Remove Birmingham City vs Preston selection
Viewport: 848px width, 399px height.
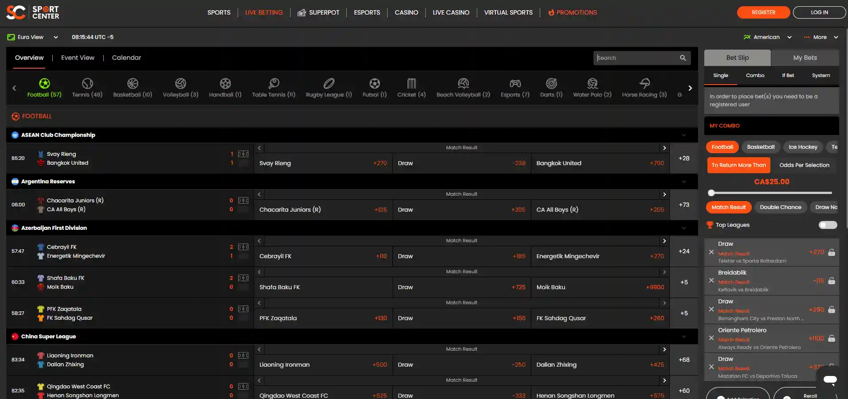[x=711, y=309]
